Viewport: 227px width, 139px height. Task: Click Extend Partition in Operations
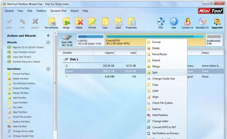click(x=21, y=88)
